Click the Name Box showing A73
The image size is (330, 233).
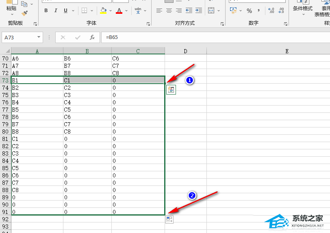click(19, 37)
